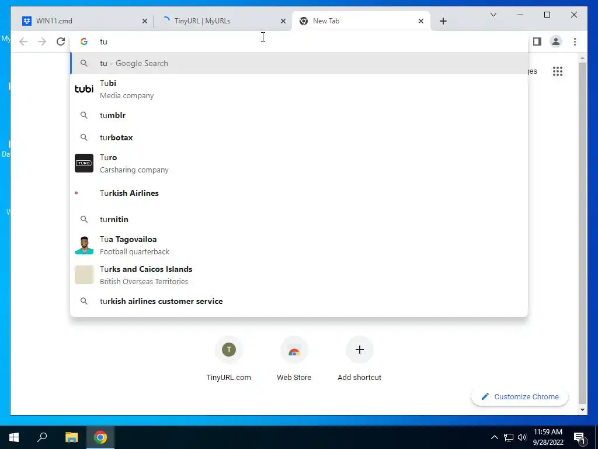The width and height of the screenshot is (598, 449).
Task: Go back to previous page
Action: coord(23,42)
